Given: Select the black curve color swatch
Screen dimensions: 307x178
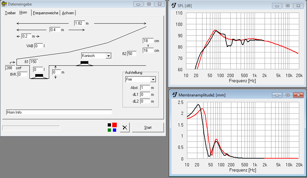Looking at the screenshot, I should click(x=109, y=125).
